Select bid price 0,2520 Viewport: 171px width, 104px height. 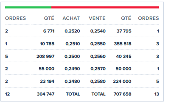tap(72, 31)
